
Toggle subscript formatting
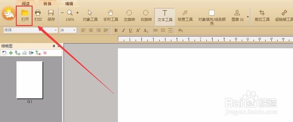(x=146, y=30)
